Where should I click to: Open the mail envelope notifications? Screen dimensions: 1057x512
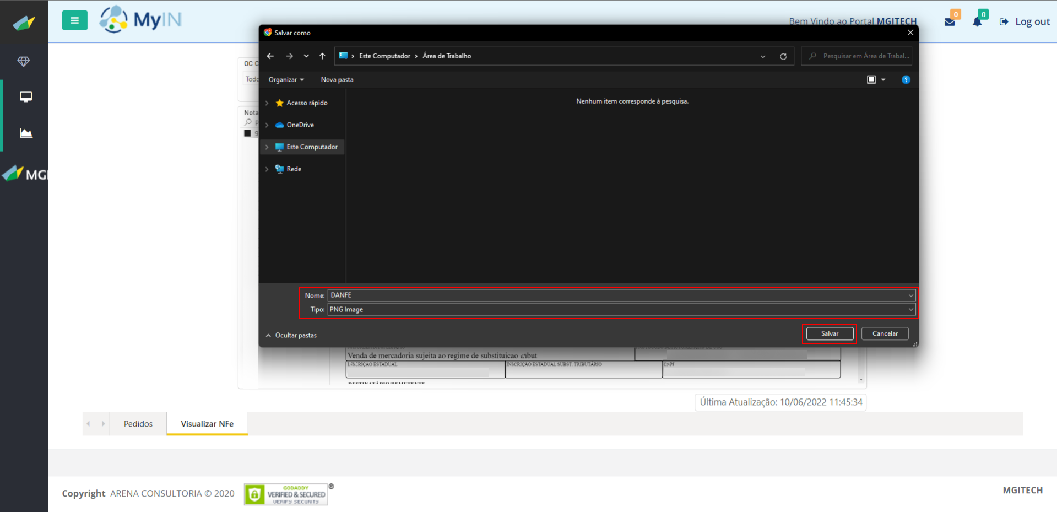click(950, 22)
